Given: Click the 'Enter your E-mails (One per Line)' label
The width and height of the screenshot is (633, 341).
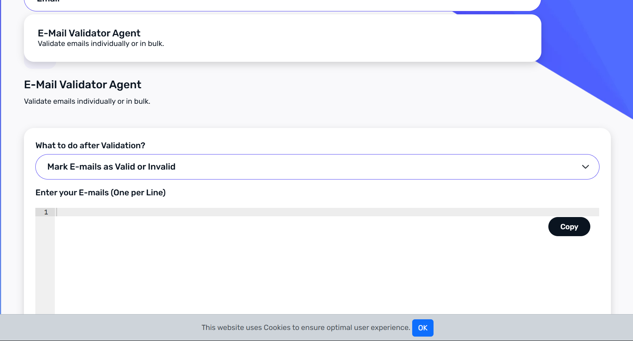Looking at the screenshot, I should (100, 193).
